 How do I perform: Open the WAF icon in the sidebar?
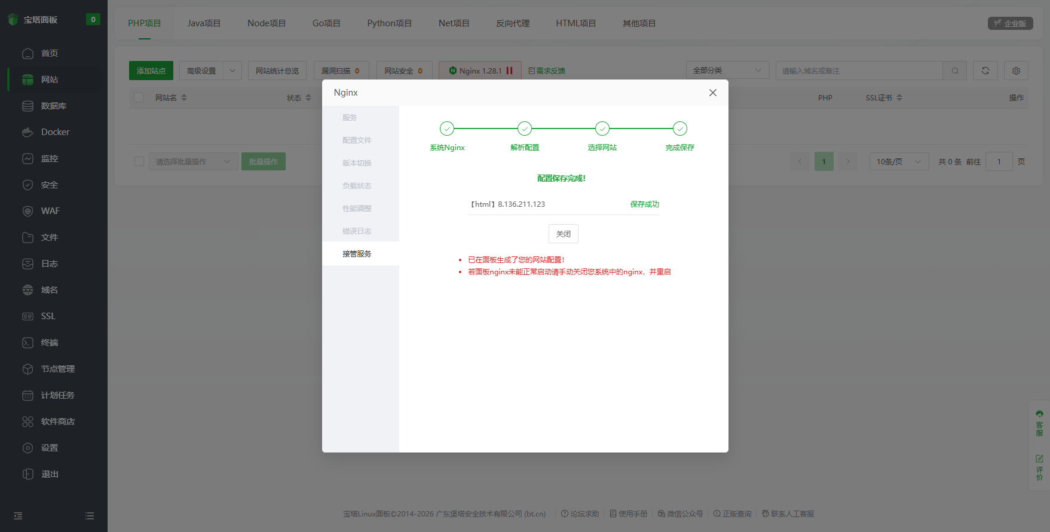[27, 211]
